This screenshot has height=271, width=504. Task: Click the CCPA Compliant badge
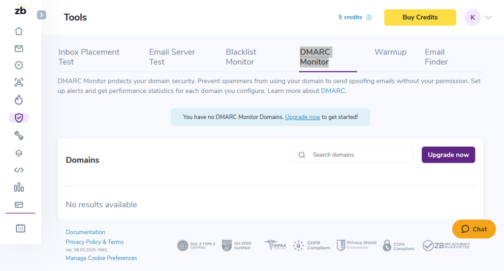click(399, 246)
